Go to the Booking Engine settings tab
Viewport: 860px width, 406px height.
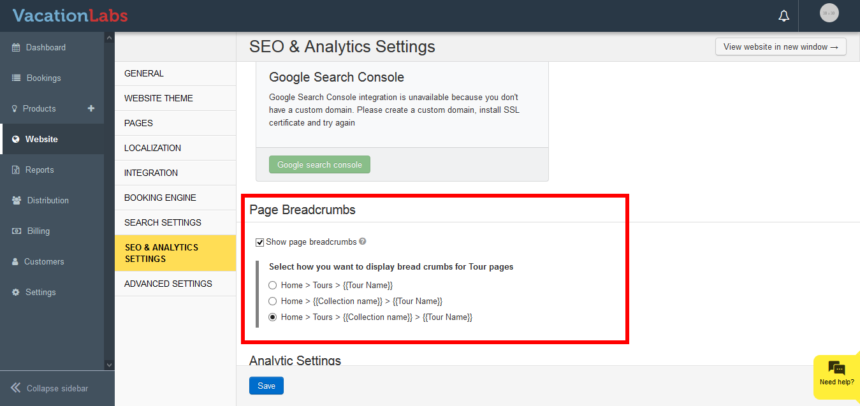tap(160, 198)
